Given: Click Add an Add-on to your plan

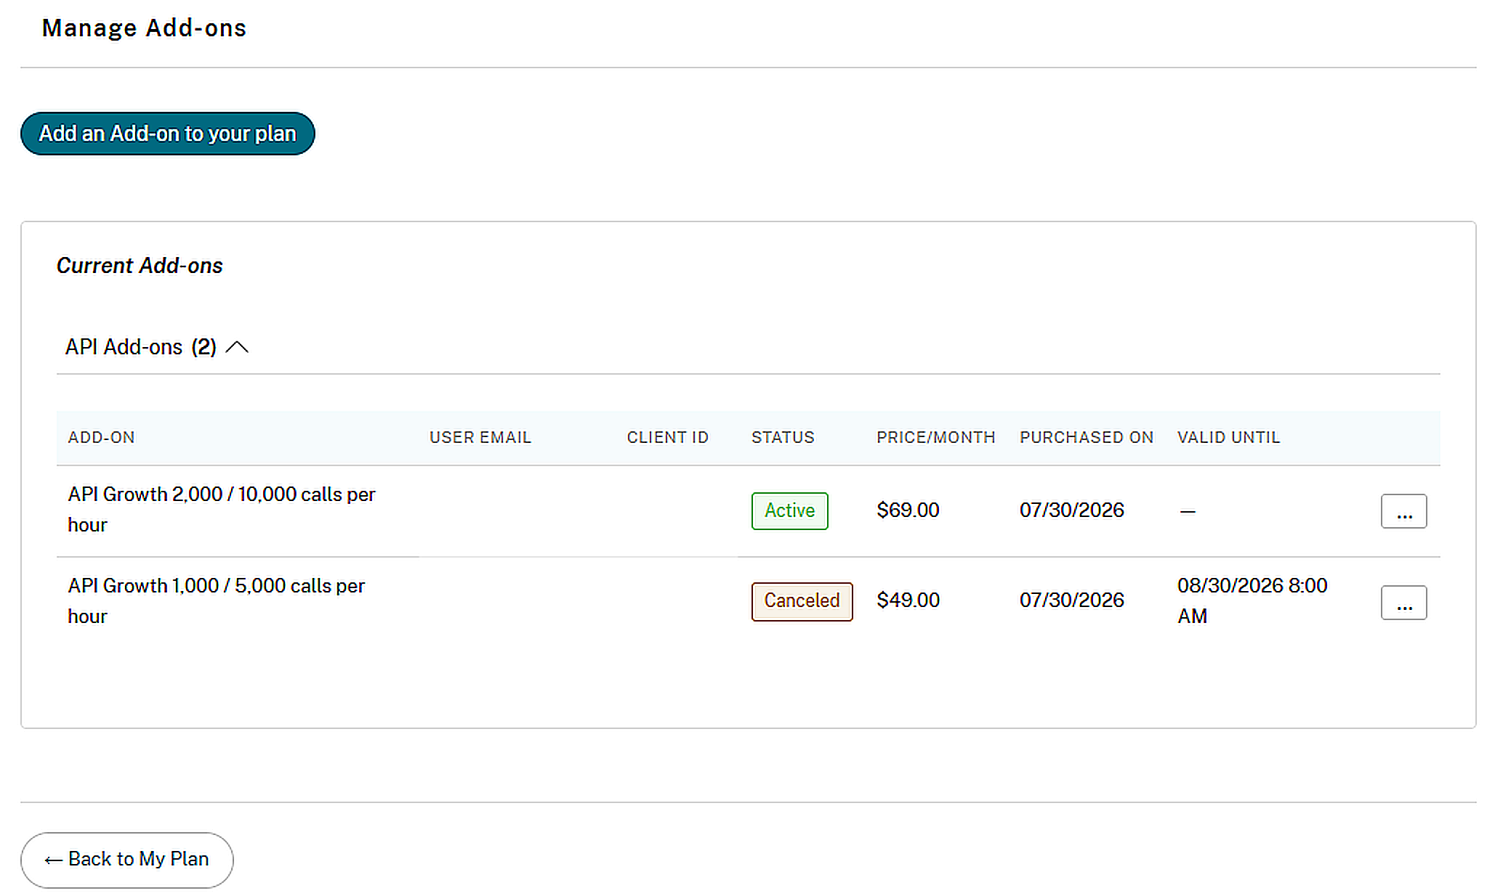Looking at the screenshot, I should point(167,134).
